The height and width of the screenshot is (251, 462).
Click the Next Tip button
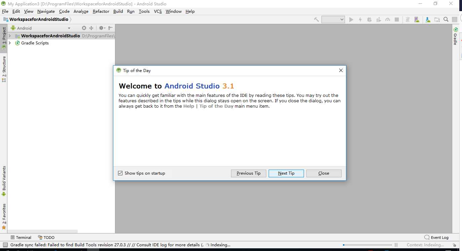click(286, 173)
